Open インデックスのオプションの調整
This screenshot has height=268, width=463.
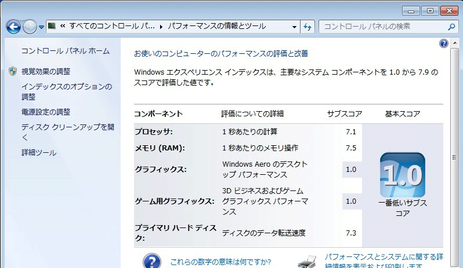[67, 91]
